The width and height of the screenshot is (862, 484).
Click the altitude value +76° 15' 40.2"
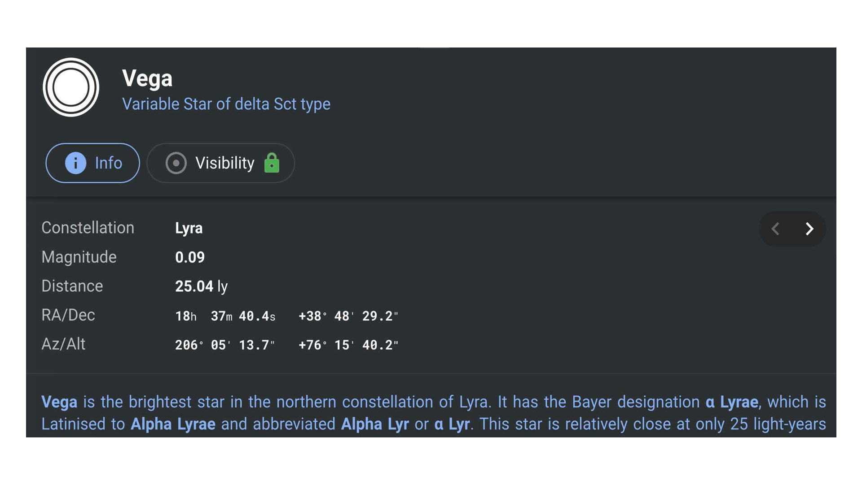[x=348, y=345]
